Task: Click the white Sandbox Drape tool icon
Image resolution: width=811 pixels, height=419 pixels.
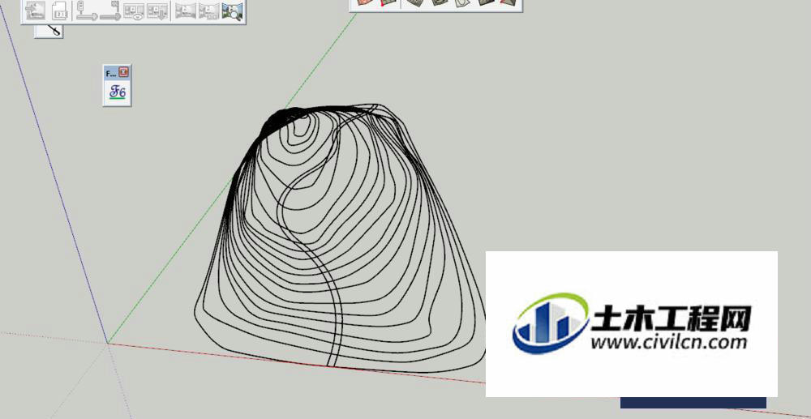Action: click(x=462, y=2)
